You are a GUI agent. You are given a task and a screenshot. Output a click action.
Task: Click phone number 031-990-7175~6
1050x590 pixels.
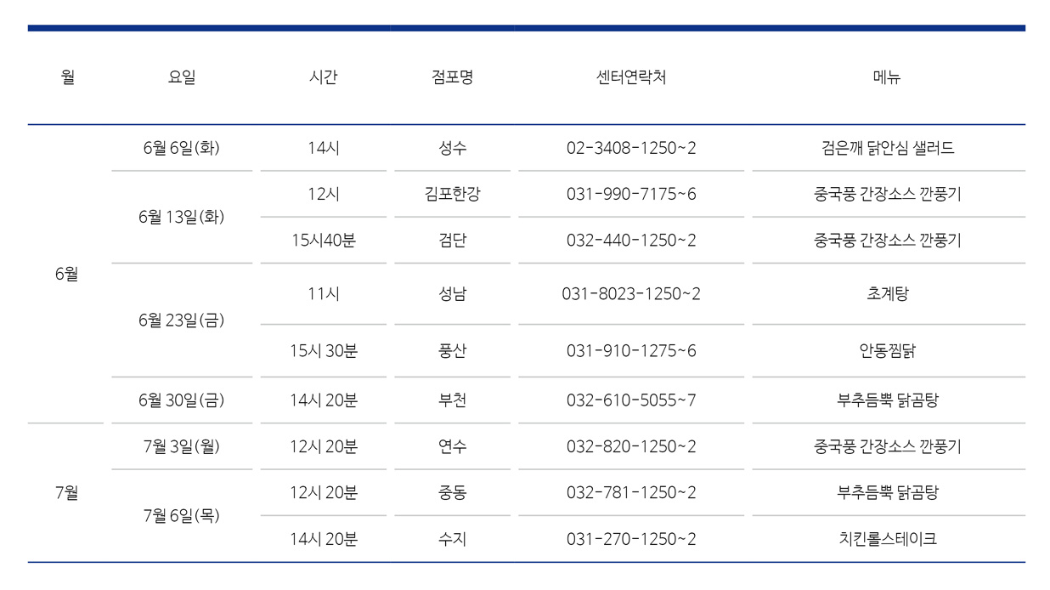(631, 194)
